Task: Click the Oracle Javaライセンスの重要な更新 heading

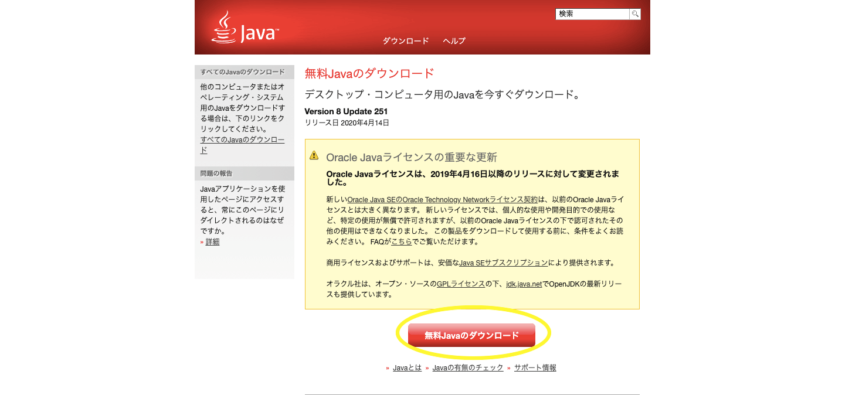Action: (412, 157)
